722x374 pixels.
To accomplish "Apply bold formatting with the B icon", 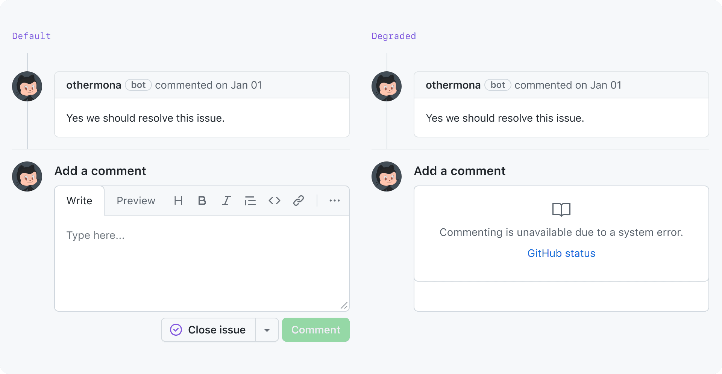I will pos(202,201).
